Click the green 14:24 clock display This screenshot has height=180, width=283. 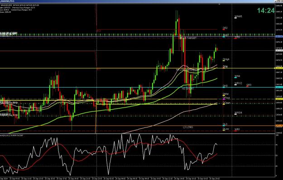tap(266, 10)
